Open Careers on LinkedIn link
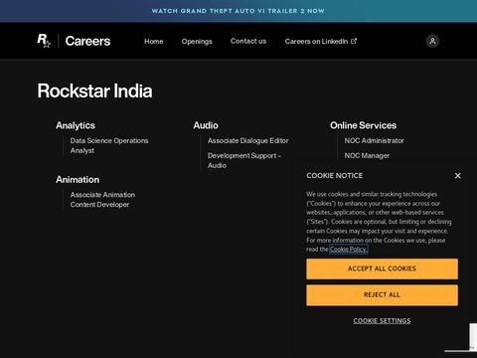Viewport: 477px width, 358px height. point(321,42)
